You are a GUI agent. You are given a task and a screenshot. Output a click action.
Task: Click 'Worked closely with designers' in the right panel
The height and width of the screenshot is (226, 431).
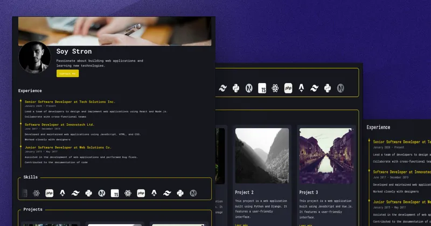tap(396, 192)
